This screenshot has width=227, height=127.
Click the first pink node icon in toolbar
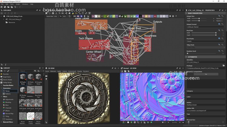93,16
